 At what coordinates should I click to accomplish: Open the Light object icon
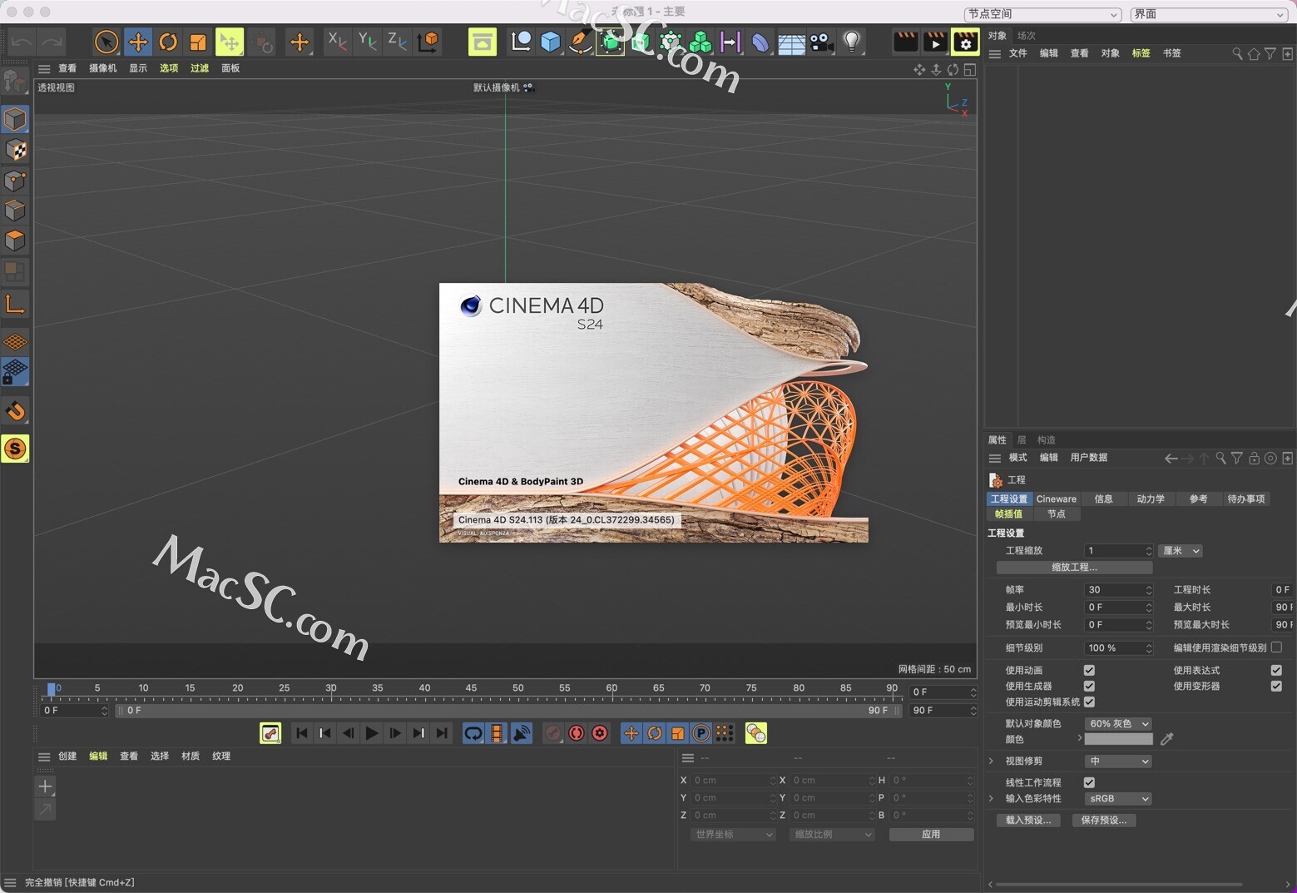click(851, 42)
